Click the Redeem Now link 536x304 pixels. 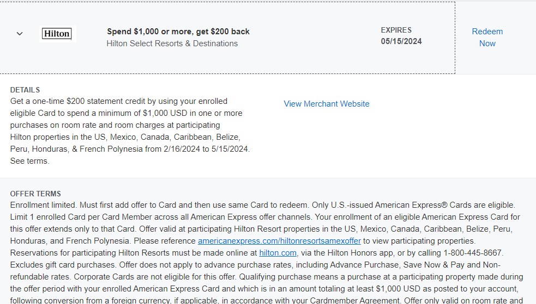pos(487,38)
